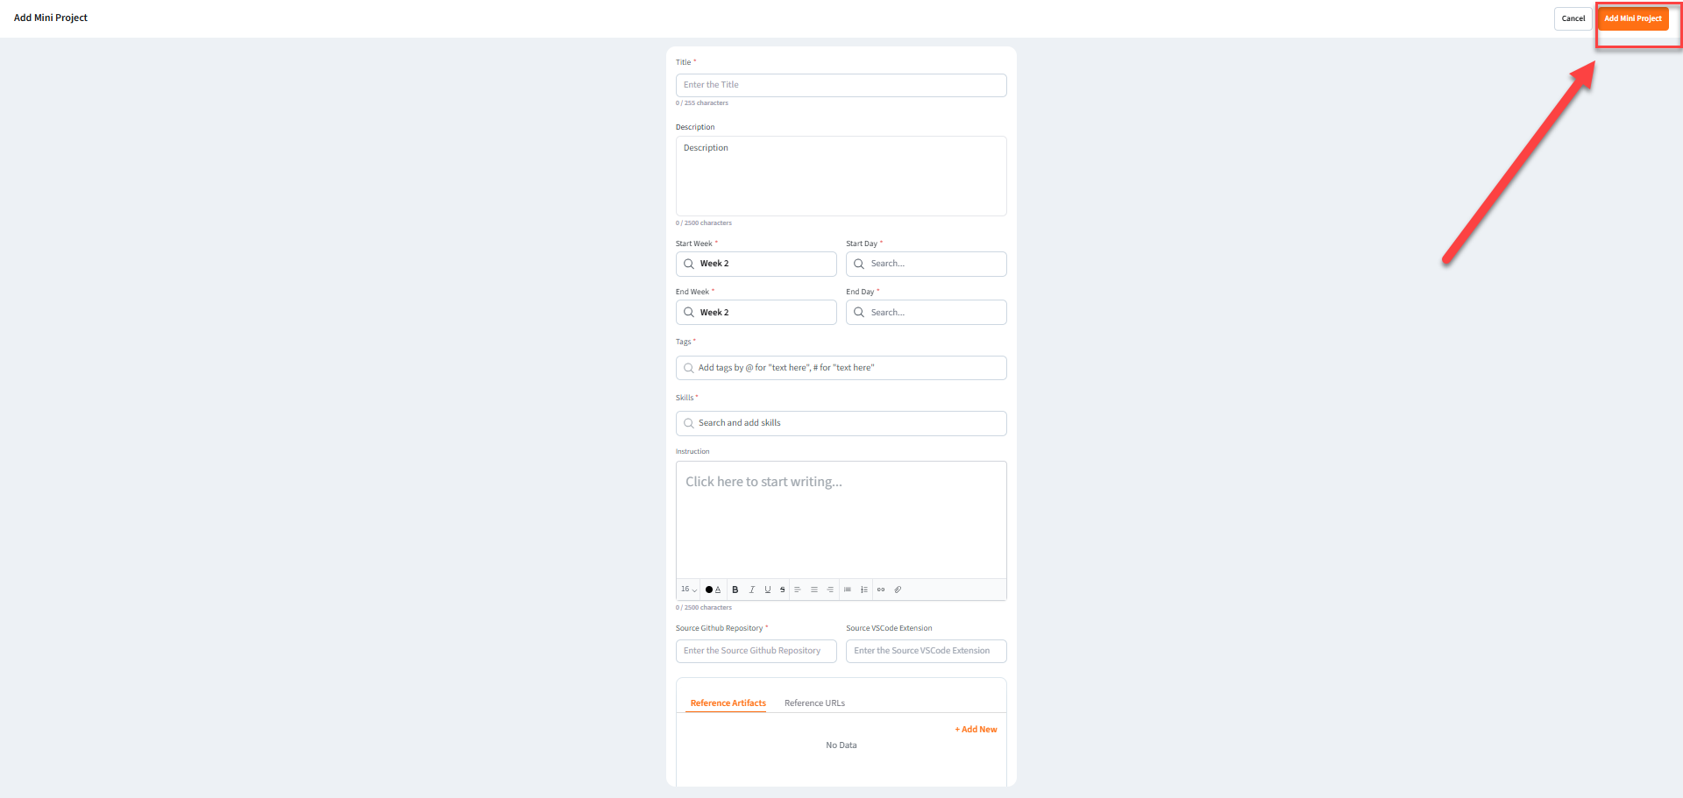Image resolution: width=1683 pixels, height=798 pixels.
Task: Toggle strikethrough formatting in instruction editor
Action: pos(783,590)
